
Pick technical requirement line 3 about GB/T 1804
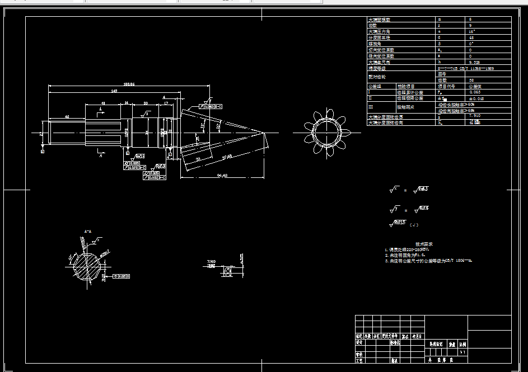[x=428, y=261]
